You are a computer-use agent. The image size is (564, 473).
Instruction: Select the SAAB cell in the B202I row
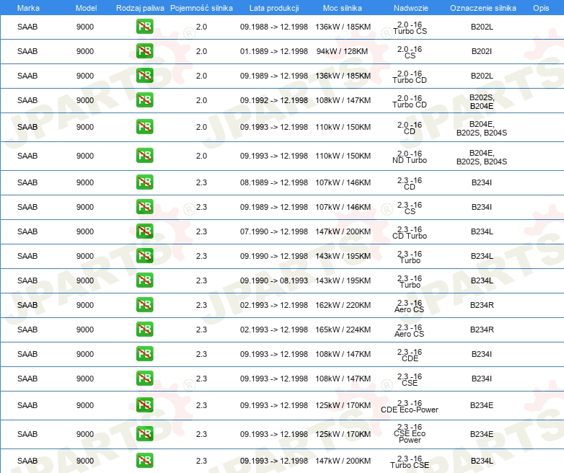click(x=27, y=51)
